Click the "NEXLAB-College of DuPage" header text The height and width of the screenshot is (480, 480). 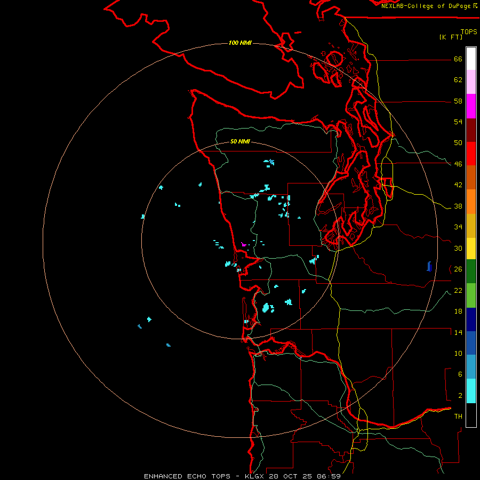(427, 6)
